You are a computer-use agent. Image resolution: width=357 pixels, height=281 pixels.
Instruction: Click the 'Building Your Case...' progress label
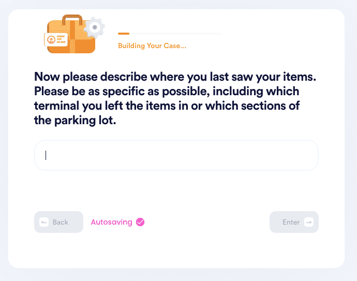(x=152, y=46)
